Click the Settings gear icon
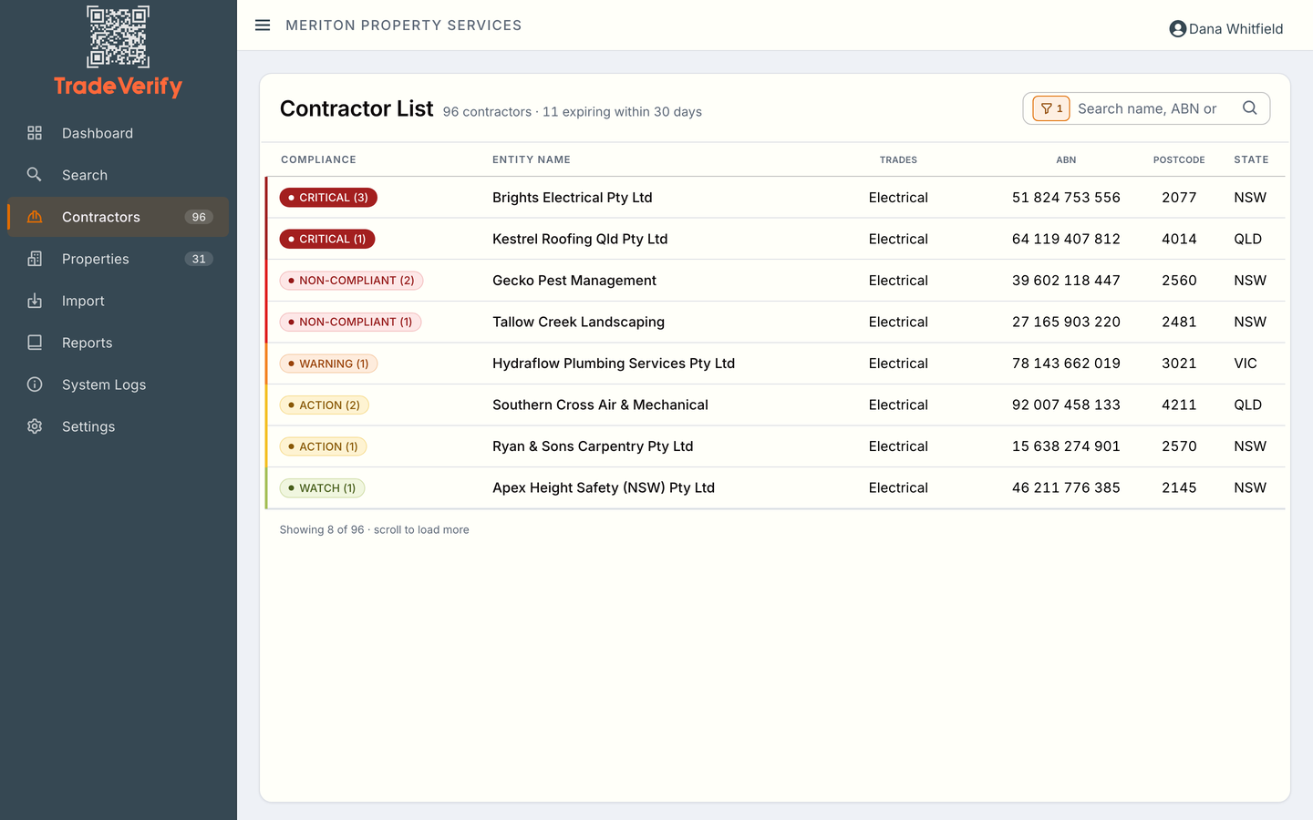Screen dimensions: 1313x820 pyautogui.click(x=35, y=426)
